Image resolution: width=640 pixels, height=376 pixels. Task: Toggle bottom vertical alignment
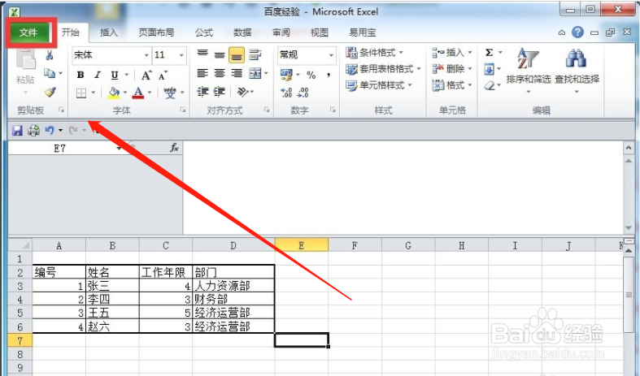coord(237,55)
